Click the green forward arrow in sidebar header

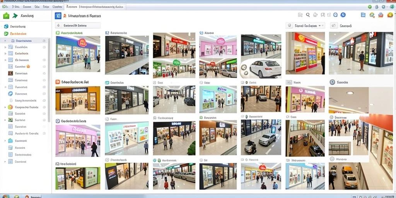click(x=15, y=15)
